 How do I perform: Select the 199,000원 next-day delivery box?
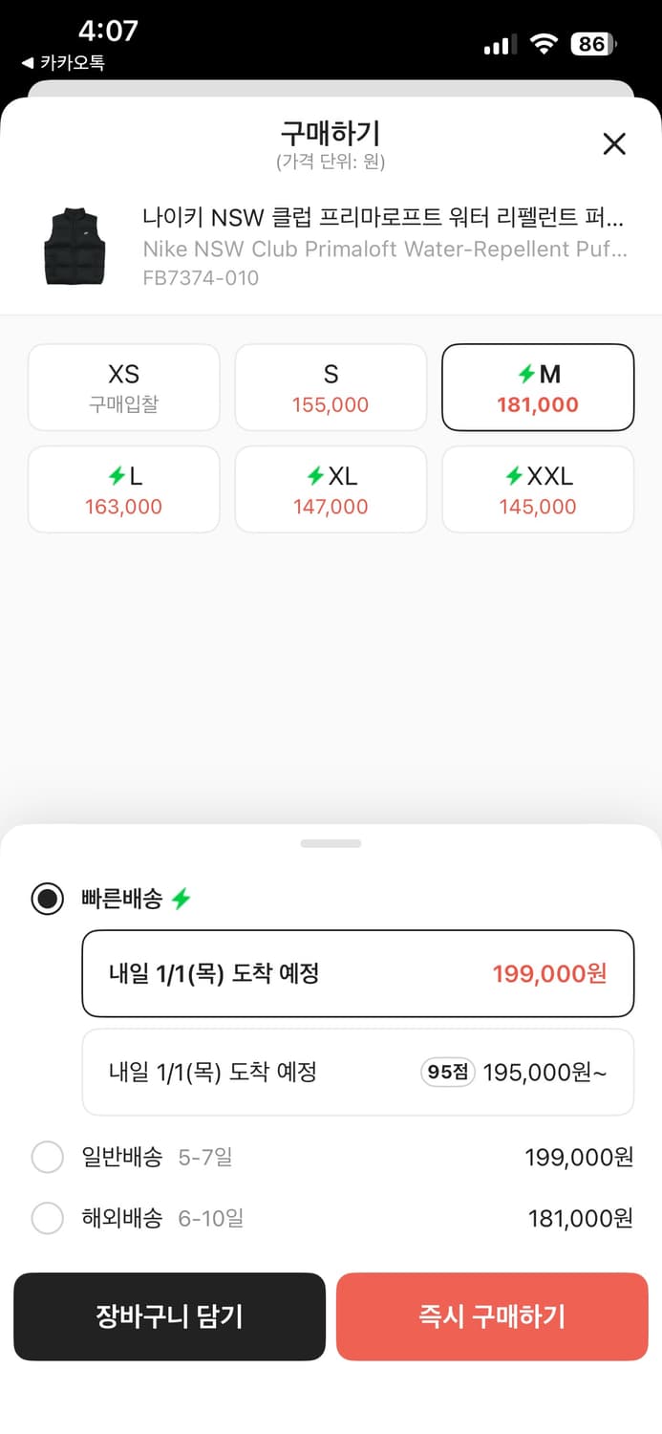(x=357, y=973)
